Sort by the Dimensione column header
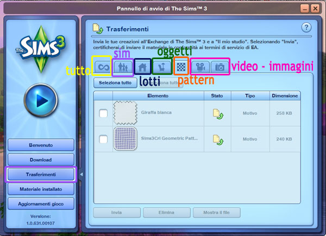Viewport: 326px width, 236px height. click(x=285, y=95)
